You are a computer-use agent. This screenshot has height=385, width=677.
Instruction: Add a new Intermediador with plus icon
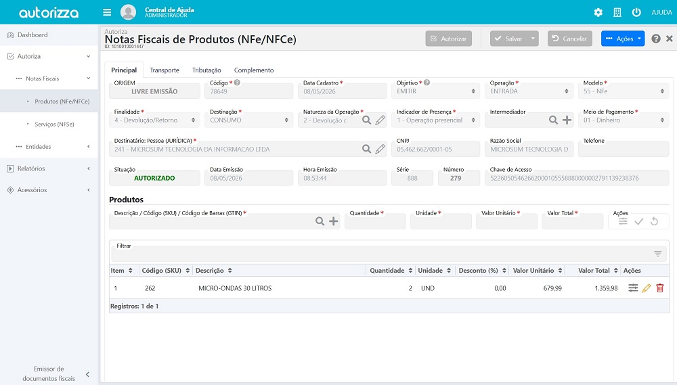567,120
